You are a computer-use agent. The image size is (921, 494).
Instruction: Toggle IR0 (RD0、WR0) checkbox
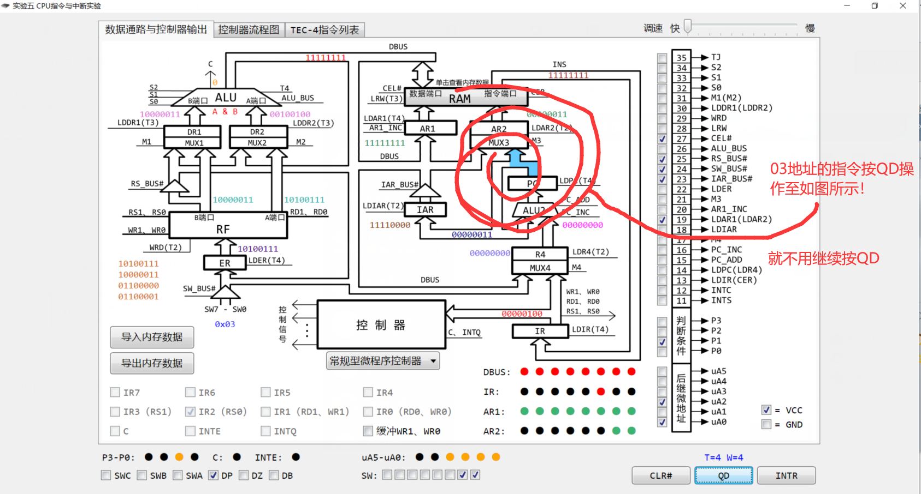(x=368, y=412)
